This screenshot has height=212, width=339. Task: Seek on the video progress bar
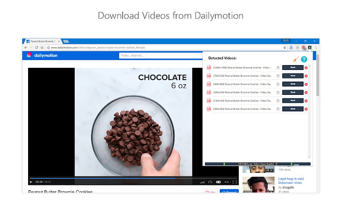tap(133, 178)
